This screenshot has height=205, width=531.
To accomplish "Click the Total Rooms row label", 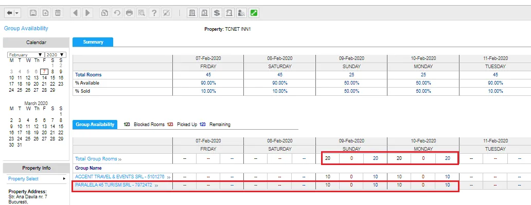I will click(x=88, y=74).
